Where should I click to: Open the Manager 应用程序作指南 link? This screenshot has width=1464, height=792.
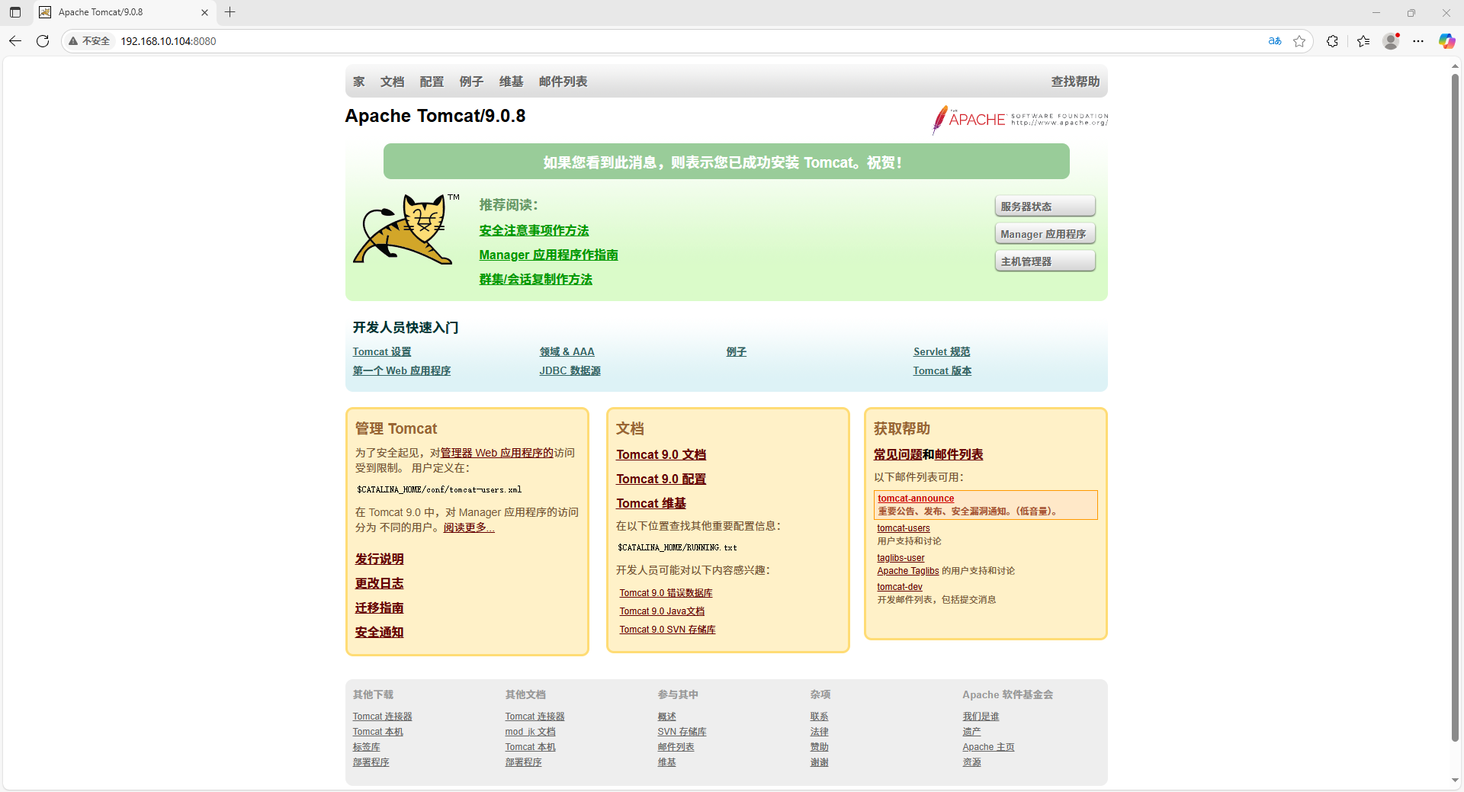click(548, 255)
